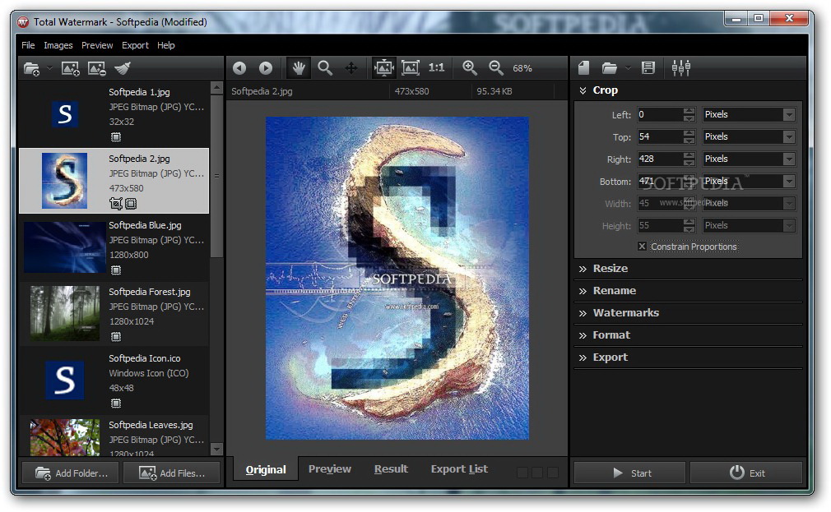Select the move crosshair tool

[351, 67]
